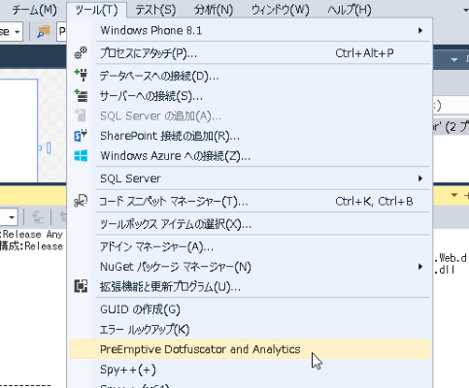Choose プロセスにアタッチ(P)...
This screenshot has width=469, height=388.
tap(250, 53)
